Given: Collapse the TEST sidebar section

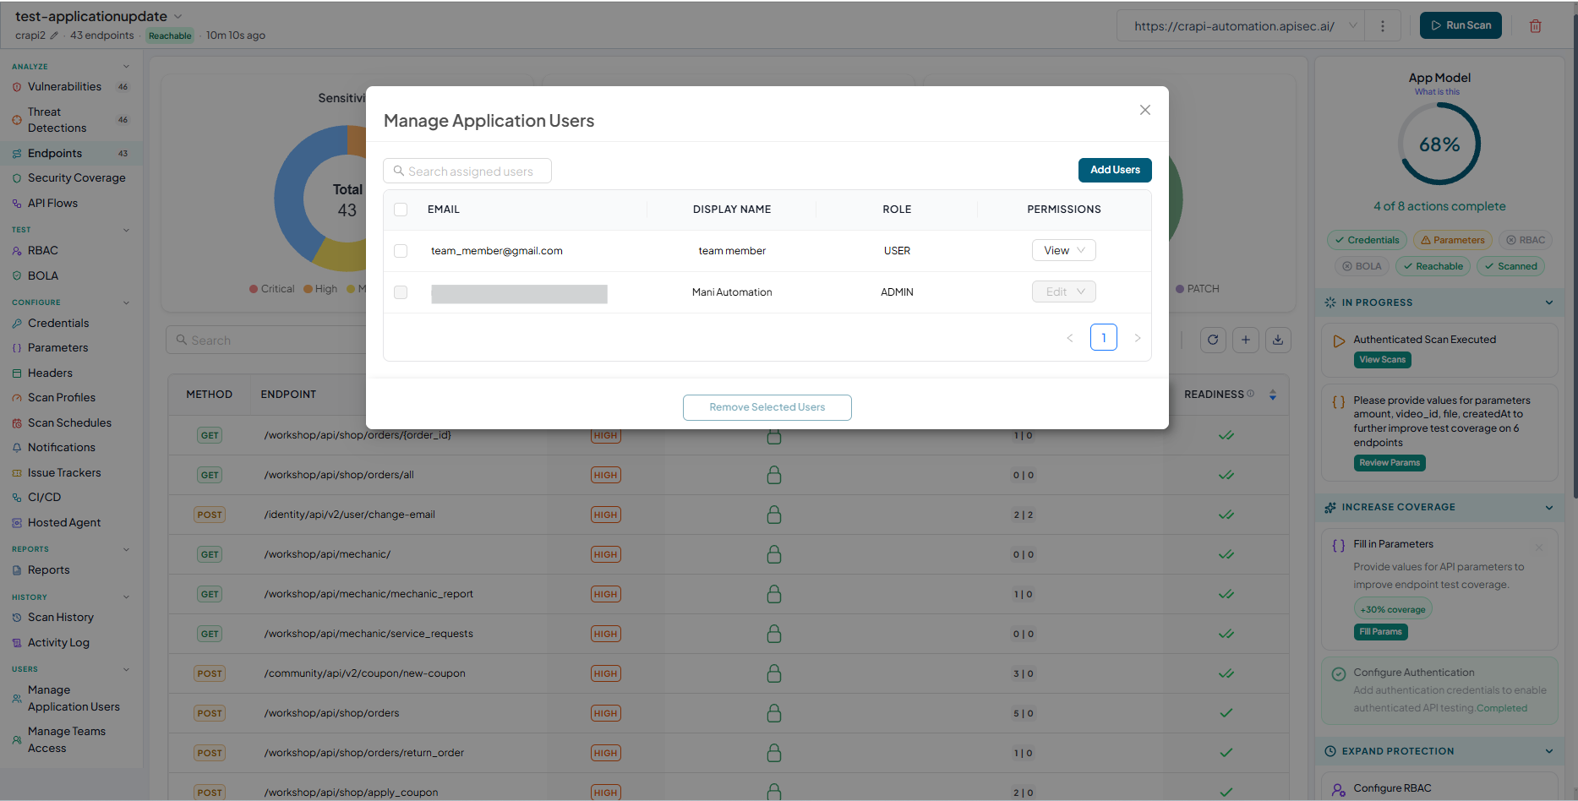Looking at the screenshot, I should point(127,230).
